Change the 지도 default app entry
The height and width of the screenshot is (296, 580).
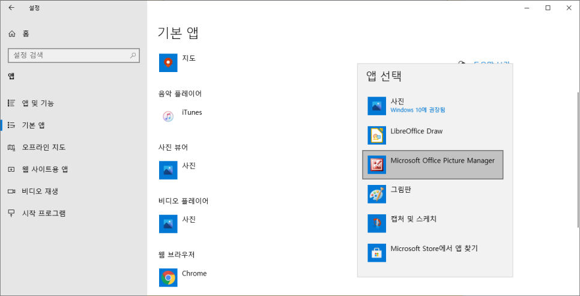[189, 58]
